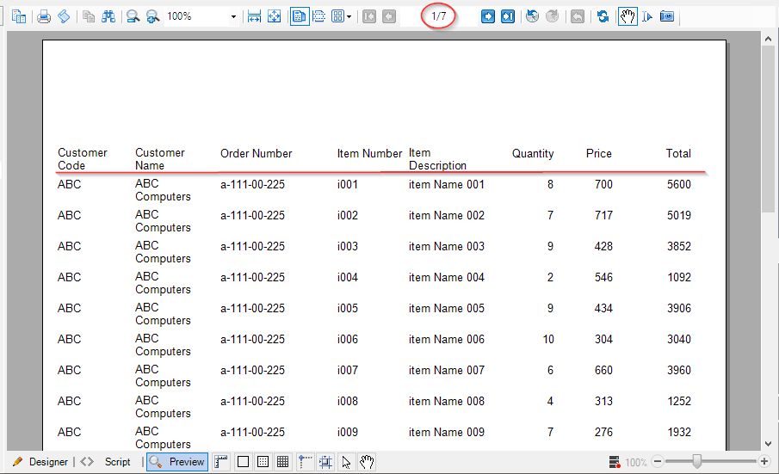Click the zoom plus button at bottom right

764,462
